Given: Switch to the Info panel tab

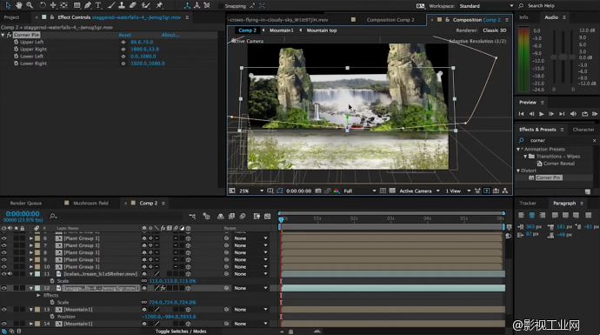Looking at the screenshot, I should pyautogui.click(x=523, y=17).
